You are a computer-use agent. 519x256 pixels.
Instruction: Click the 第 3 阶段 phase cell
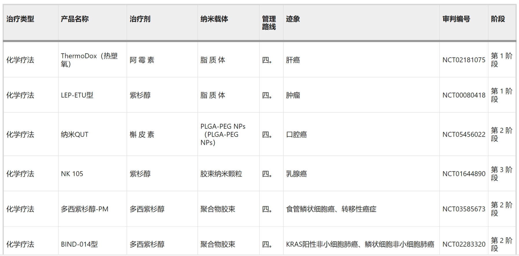502,174
